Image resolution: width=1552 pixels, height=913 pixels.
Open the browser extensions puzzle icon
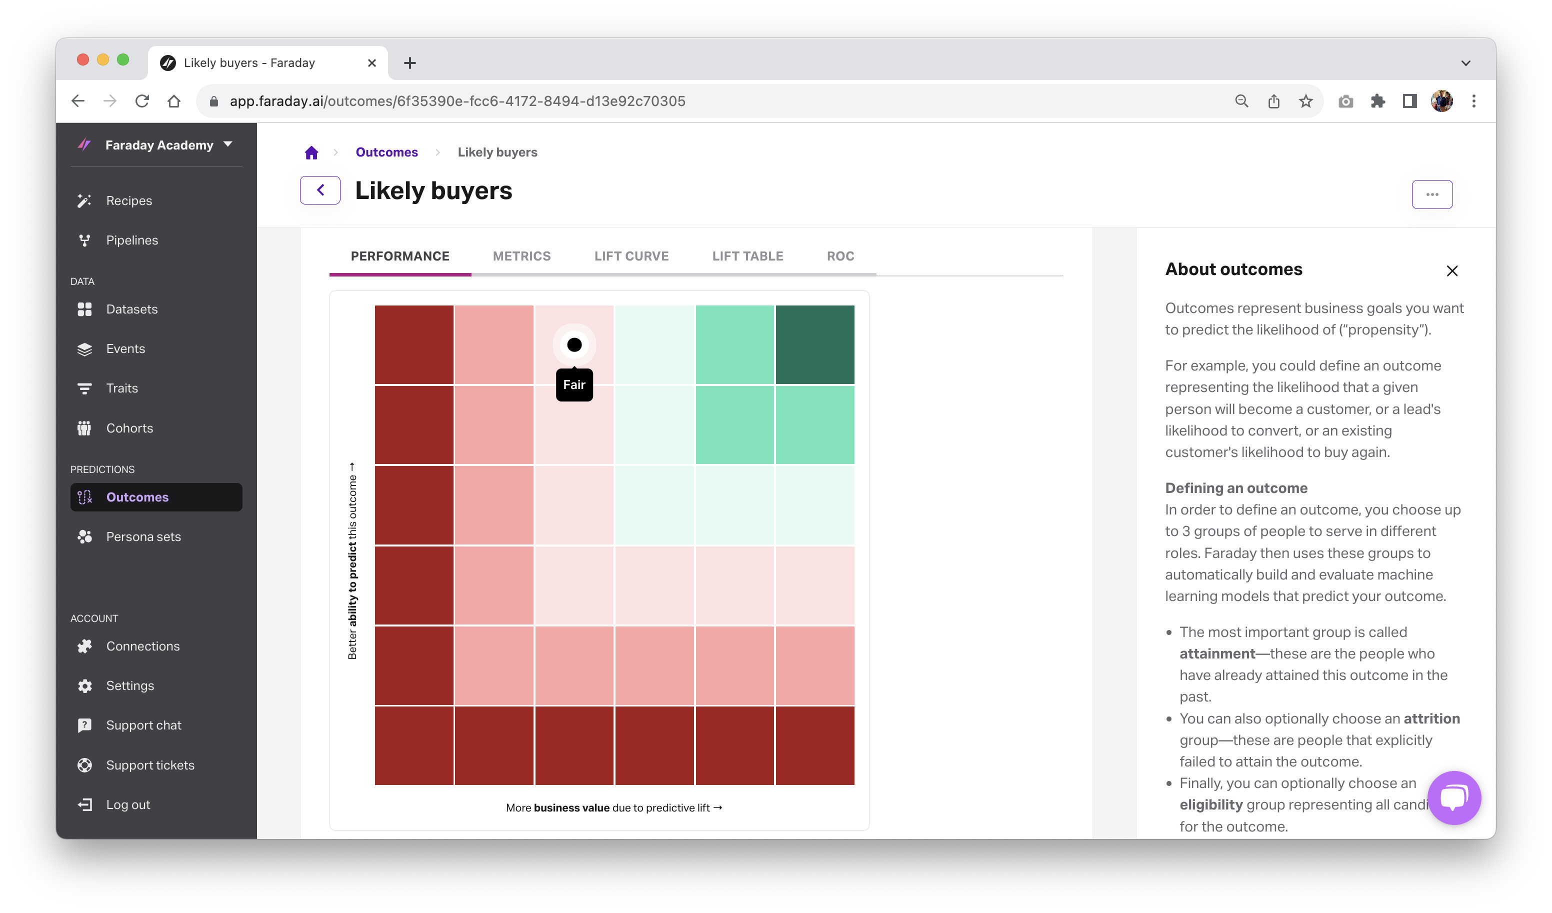(x=1377, y=101)
